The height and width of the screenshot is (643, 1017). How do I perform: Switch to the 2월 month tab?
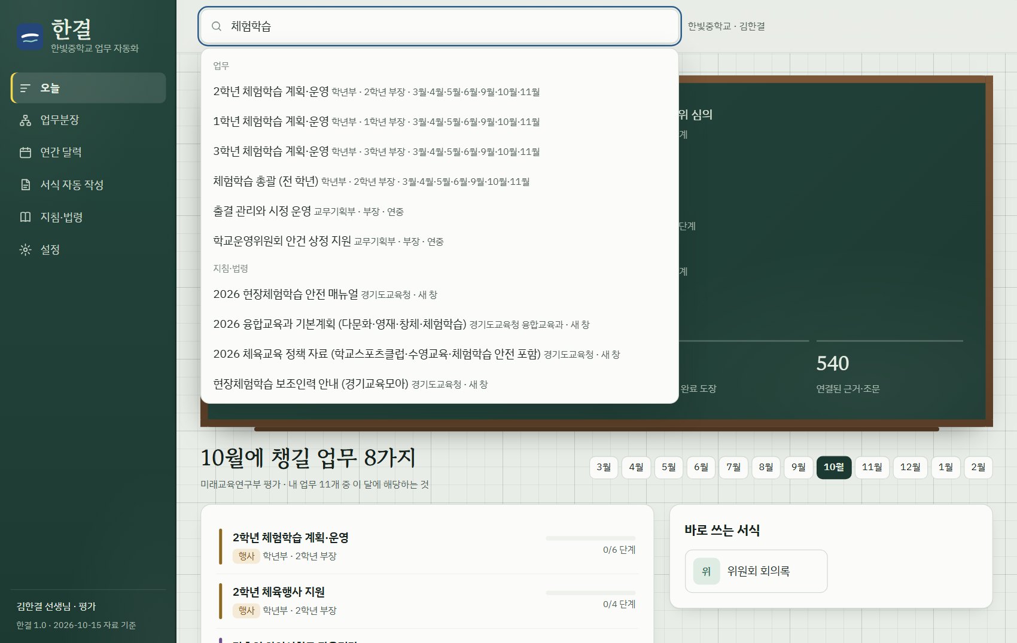(978, 467)
